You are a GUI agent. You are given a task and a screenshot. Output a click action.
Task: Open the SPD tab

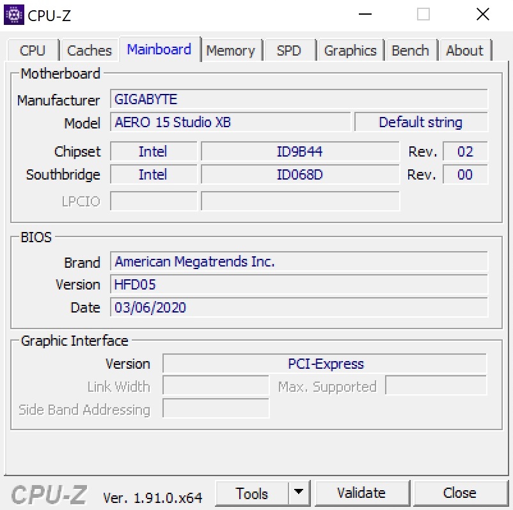coord(289,50)
